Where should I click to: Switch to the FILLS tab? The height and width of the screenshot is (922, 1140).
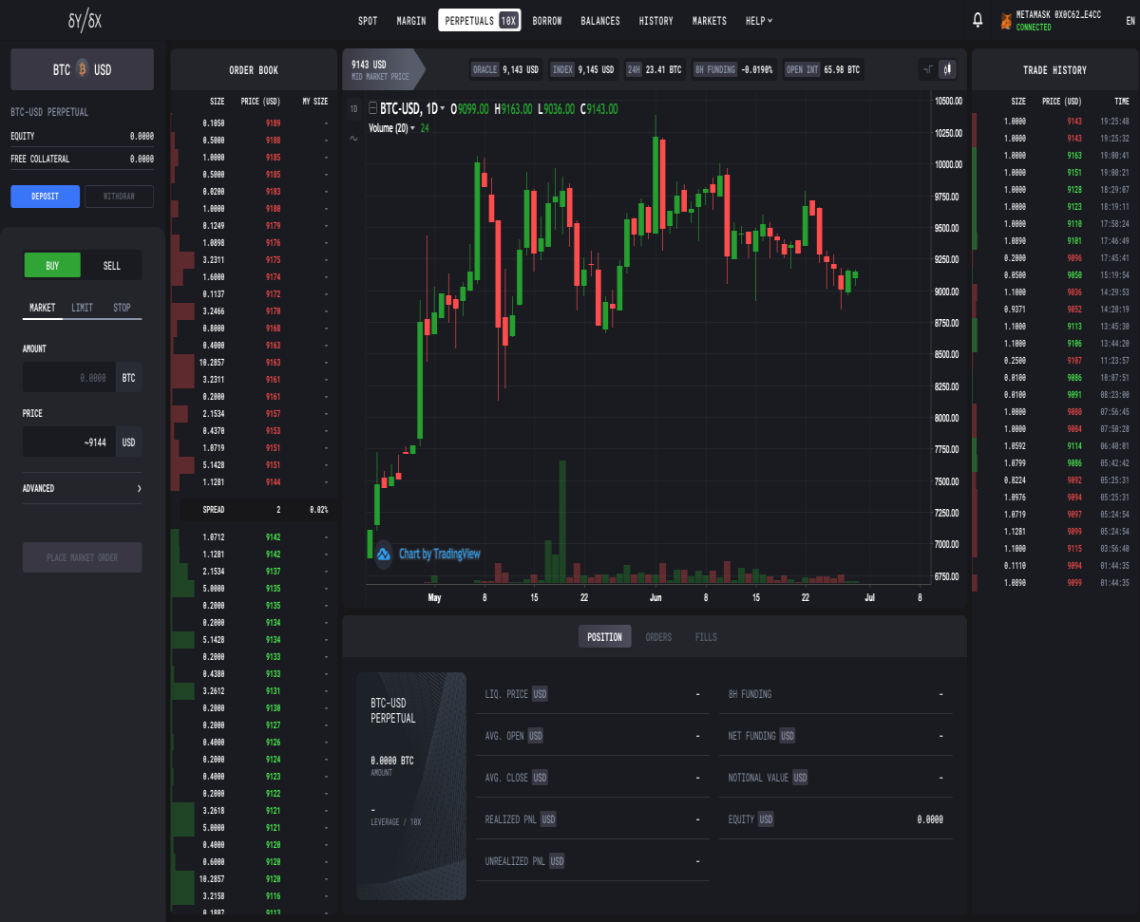tap(706, 636)
